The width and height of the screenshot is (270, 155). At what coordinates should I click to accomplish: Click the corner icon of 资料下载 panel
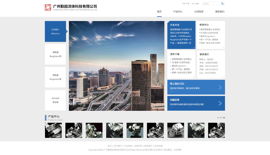(194, 77)
